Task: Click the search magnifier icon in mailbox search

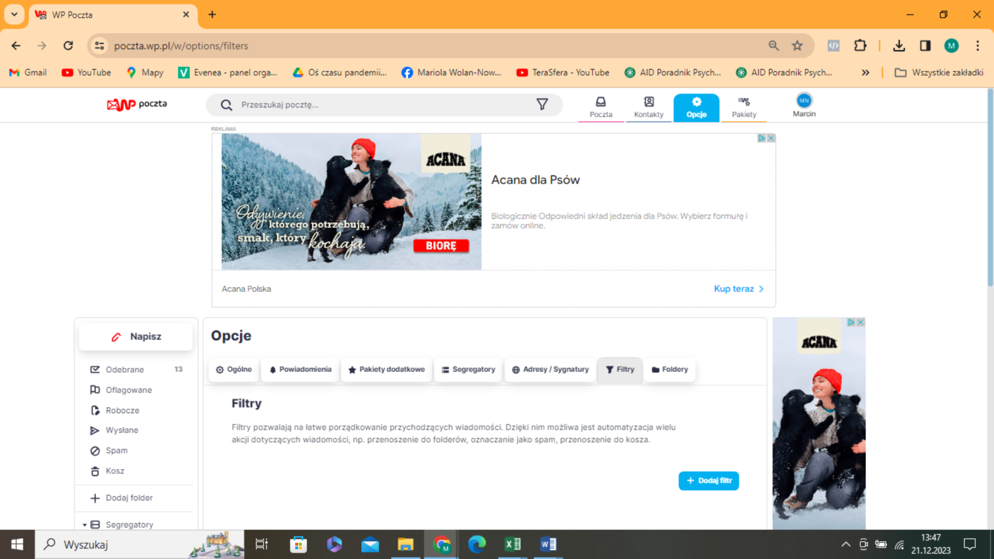Action: (226, 105)
